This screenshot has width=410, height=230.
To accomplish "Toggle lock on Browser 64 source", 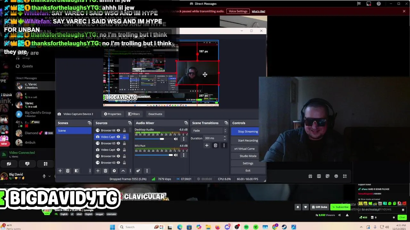I will 124,156.
